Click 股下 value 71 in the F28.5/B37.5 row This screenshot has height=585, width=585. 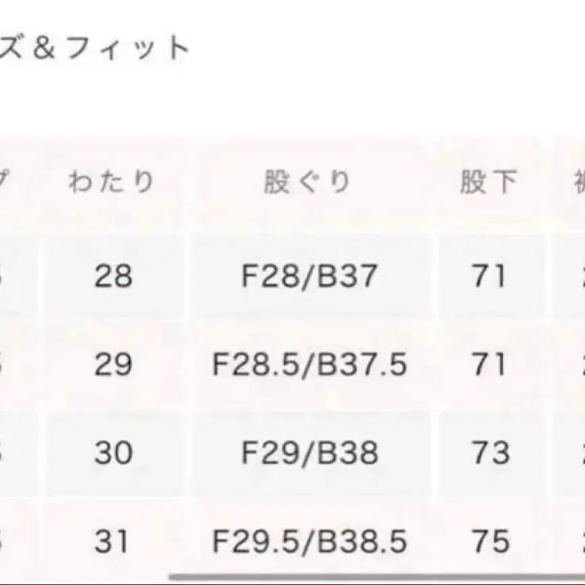click(x=489, y=366)
